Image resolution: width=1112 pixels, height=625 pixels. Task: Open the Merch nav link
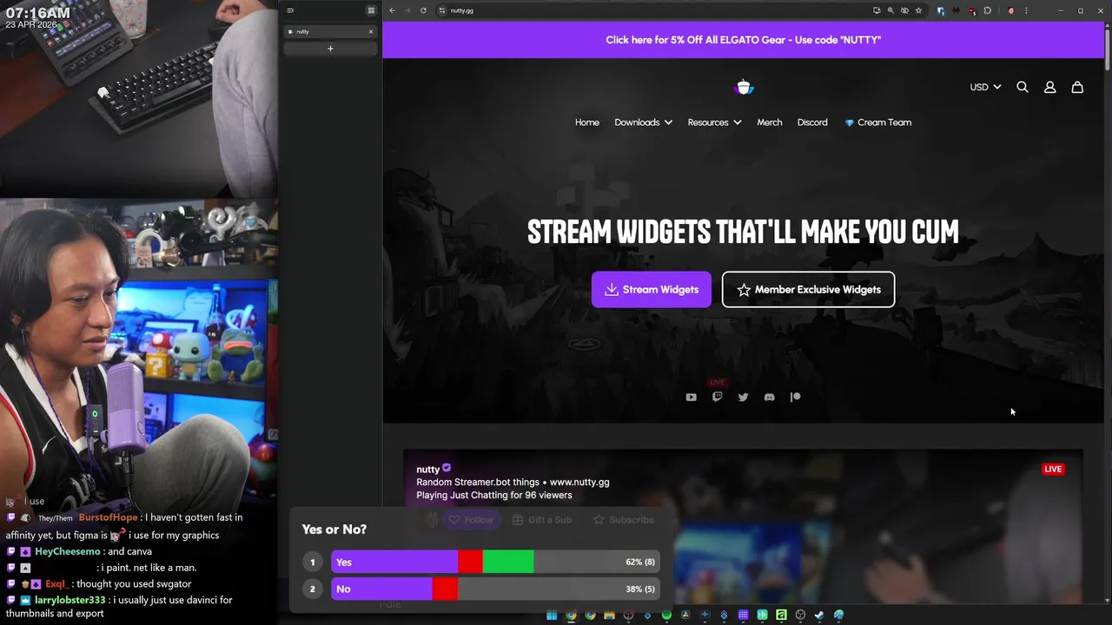coord(770,122)
